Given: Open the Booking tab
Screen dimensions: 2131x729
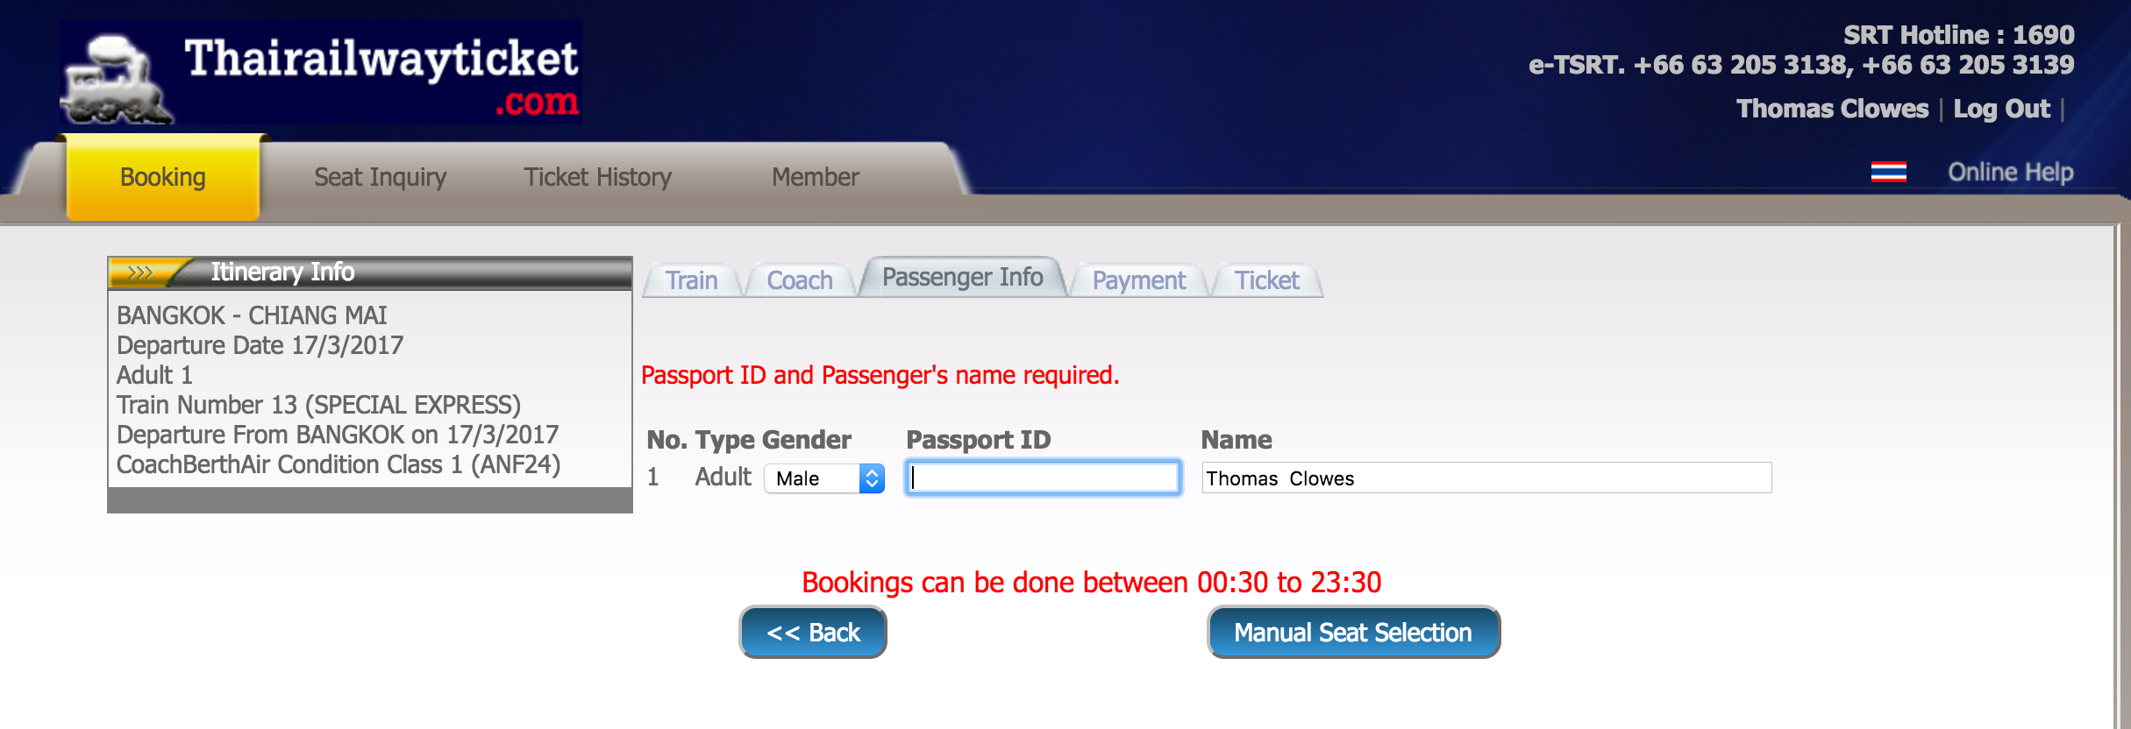Looking at the screenshot, I should pyautogui.click(x=163, y=177).
